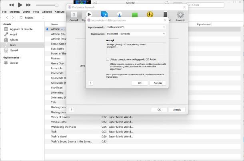Click the Genius atom icon
The width and height of the screenshot is (244, 161).
[x=6, y=62]
